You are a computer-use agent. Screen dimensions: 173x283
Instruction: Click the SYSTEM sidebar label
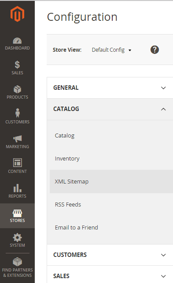(x=18, y=245)
